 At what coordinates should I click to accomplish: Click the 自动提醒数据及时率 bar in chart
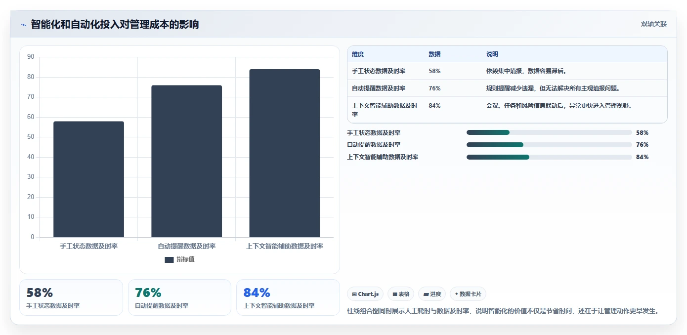(187, 161)
